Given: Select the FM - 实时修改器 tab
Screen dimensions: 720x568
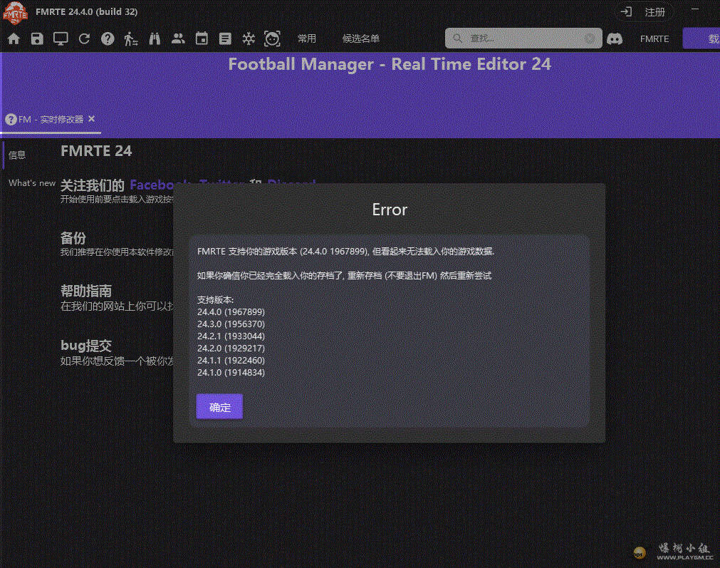Looking at the screenshot, I should point(51,120).
